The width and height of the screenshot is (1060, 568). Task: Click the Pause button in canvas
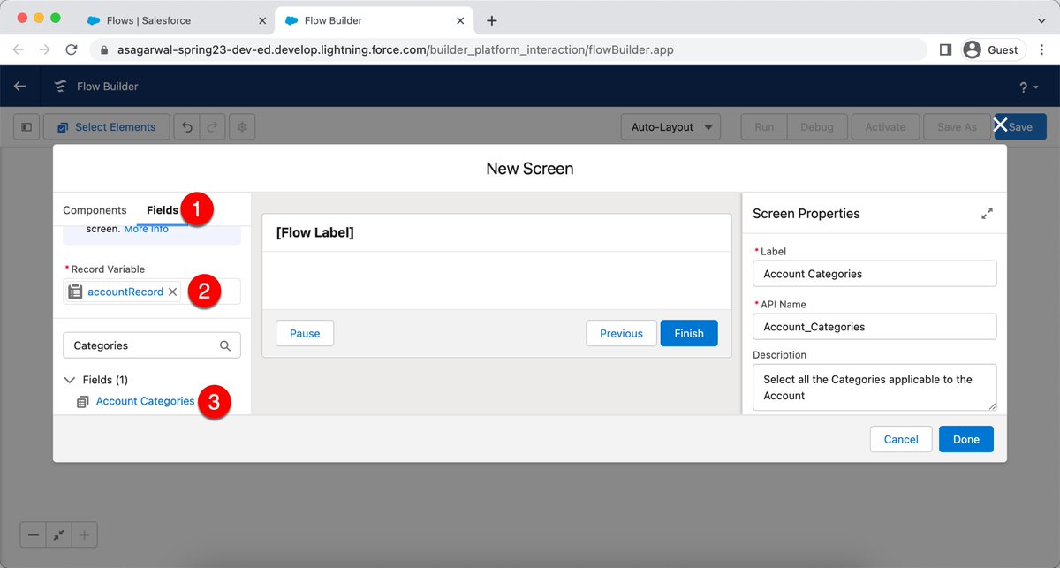pyautogui.click(x=305, y=333)
